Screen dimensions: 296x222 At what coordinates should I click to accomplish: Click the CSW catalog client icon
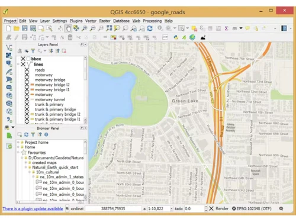point(165,37)
